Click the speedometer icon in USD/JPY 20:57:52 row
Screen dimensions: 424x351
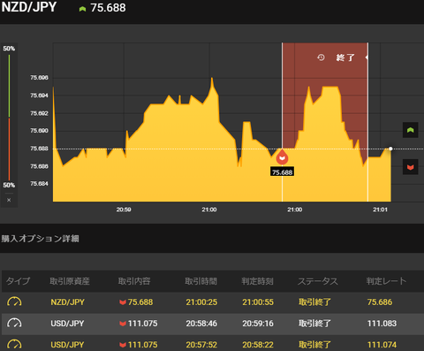click(x=14, y=344)
